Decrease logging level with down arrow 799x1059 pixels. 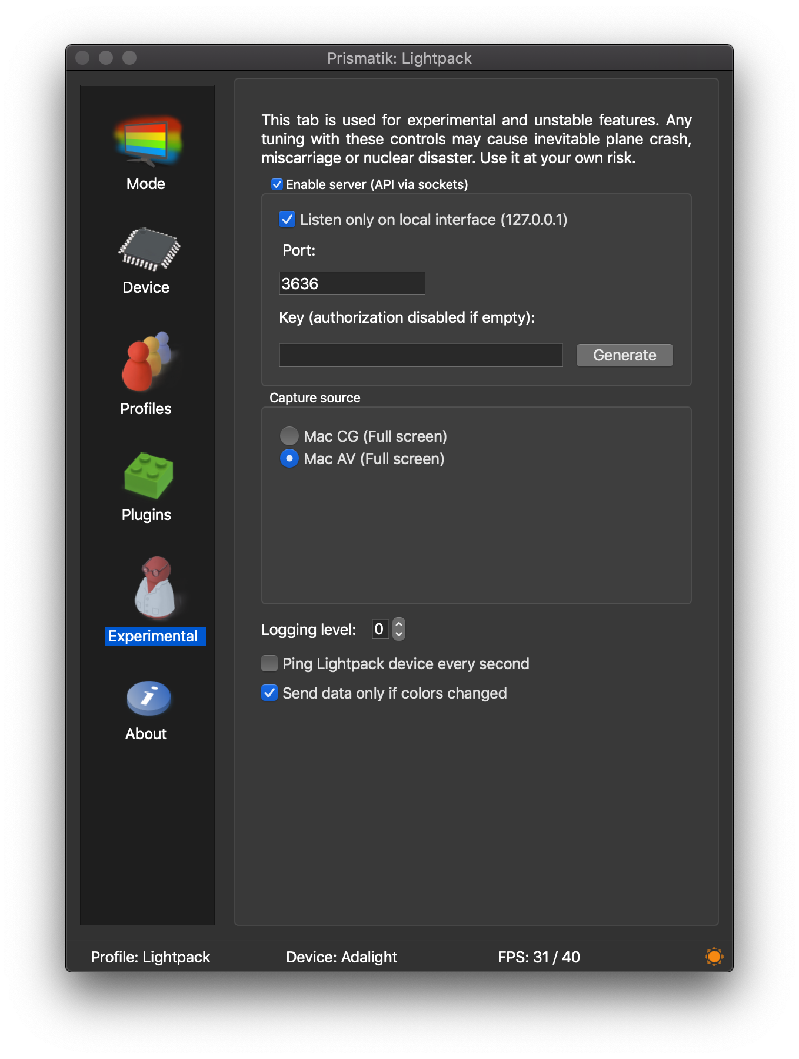pyautogui.click(x=399, y=635)
